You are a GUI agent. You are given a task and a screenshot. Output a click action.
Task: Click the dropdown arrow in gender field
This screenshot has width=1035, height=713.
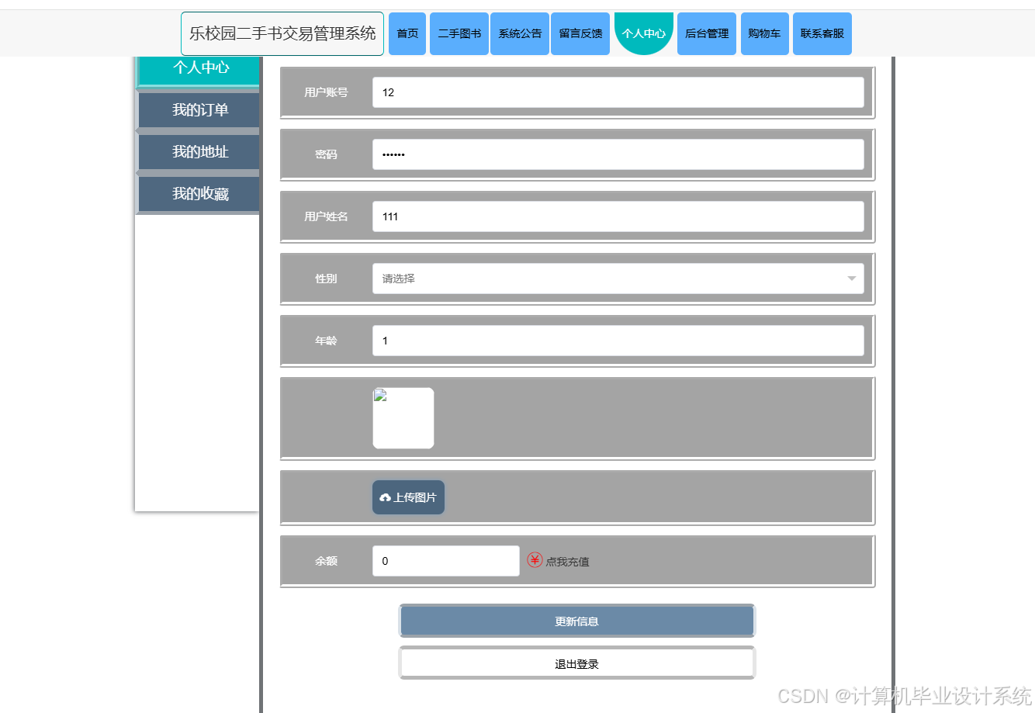852,278
